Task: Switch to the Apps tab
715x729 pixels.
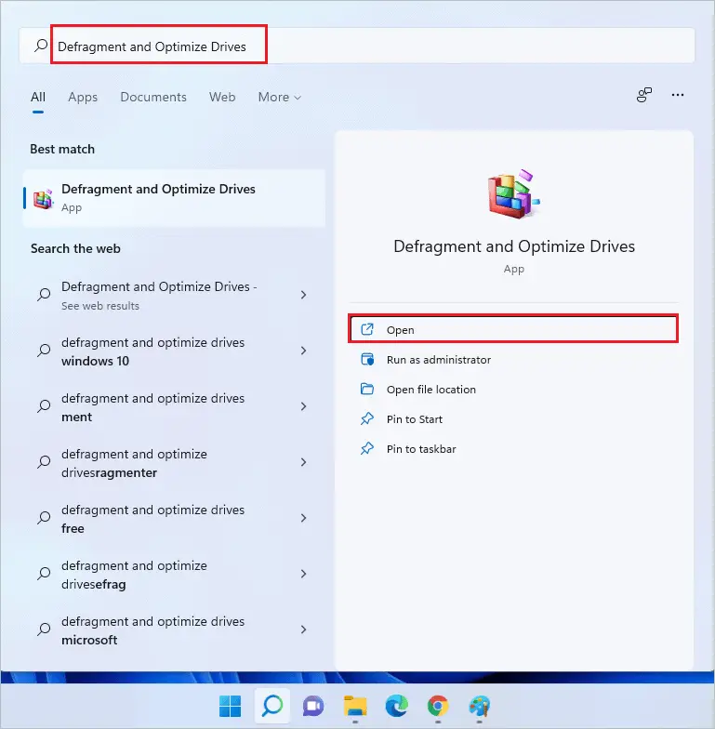Action: (83, 97)
